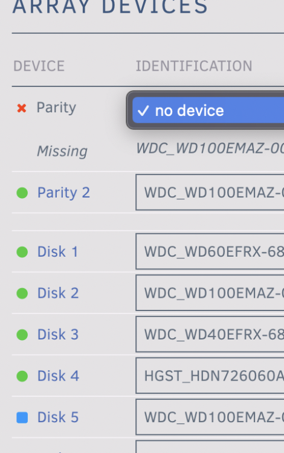Open the Disk 5 settings link

pyautogui.click(x=58, y=417)
